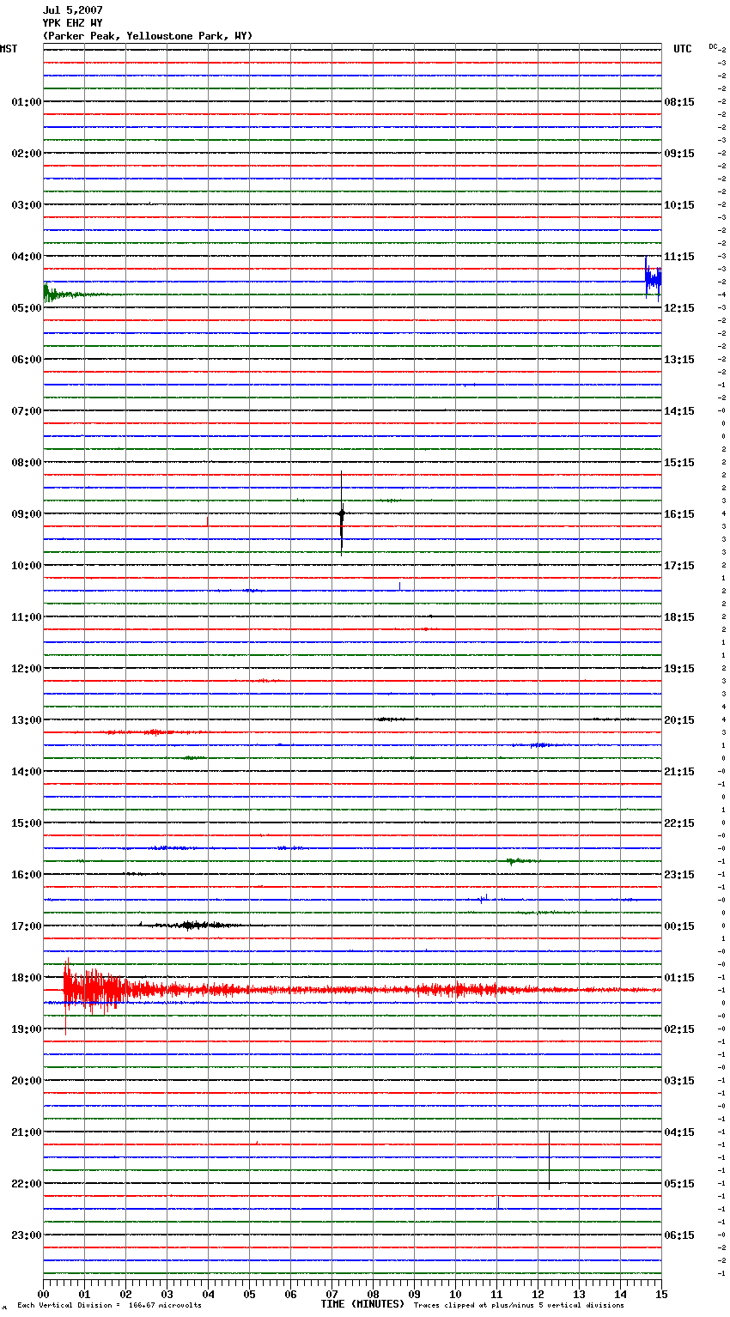Click minute tick 10 on bottom axis
Screen dimensions: 730x1317
pyautogui.click(x=455, y=1294)
